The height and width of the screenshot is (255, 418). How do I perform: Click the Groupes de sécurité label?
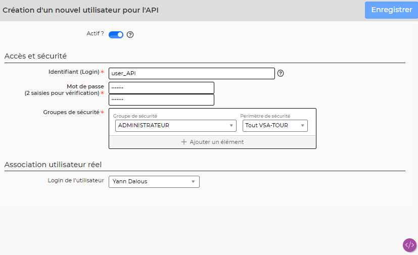pos(71,112)
